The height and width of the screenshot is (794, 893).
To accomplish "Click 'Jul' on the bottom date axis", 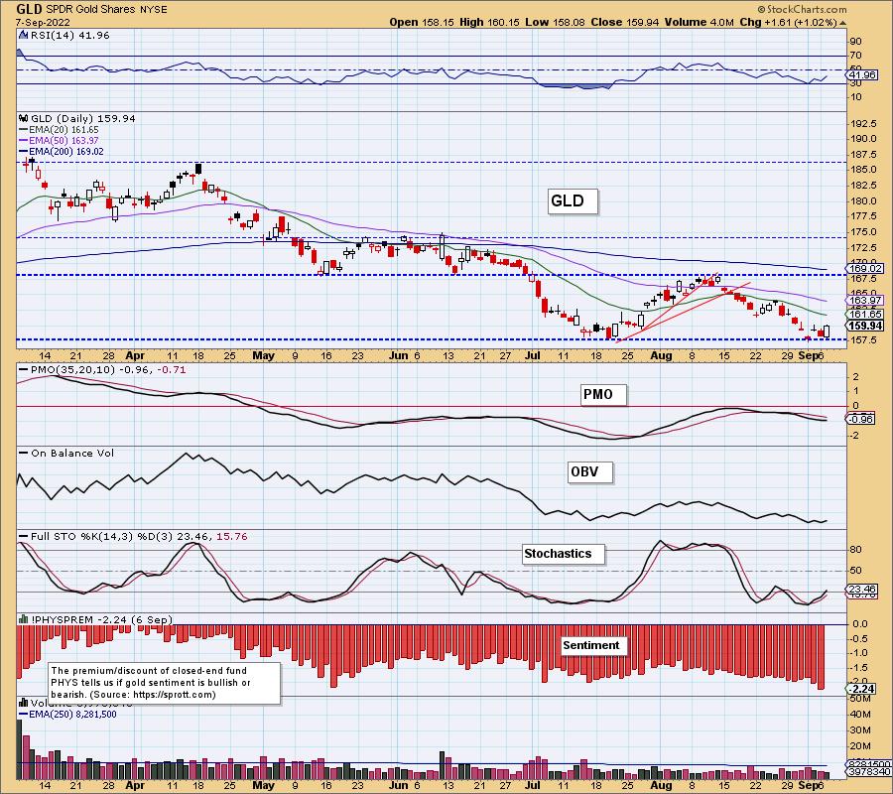I will tap(532, 785).
